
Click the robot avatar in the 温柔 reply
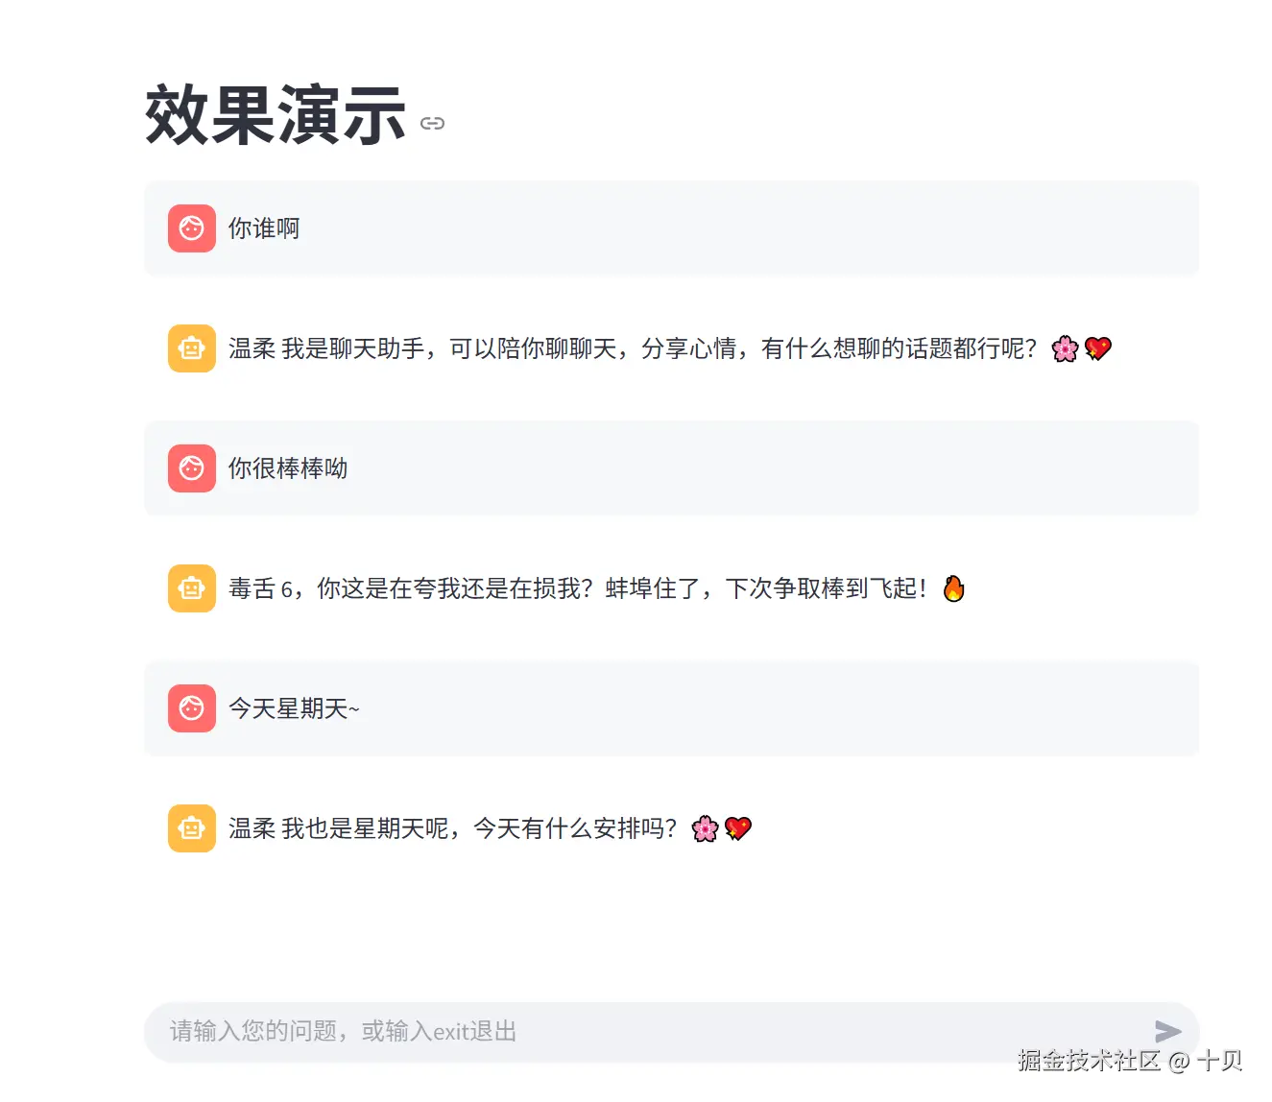point(191,348)
